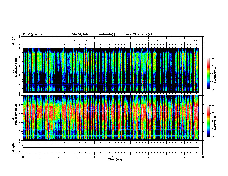
Task: Click the date label Mar.26, 2025
Action: [x=80, y=35]
